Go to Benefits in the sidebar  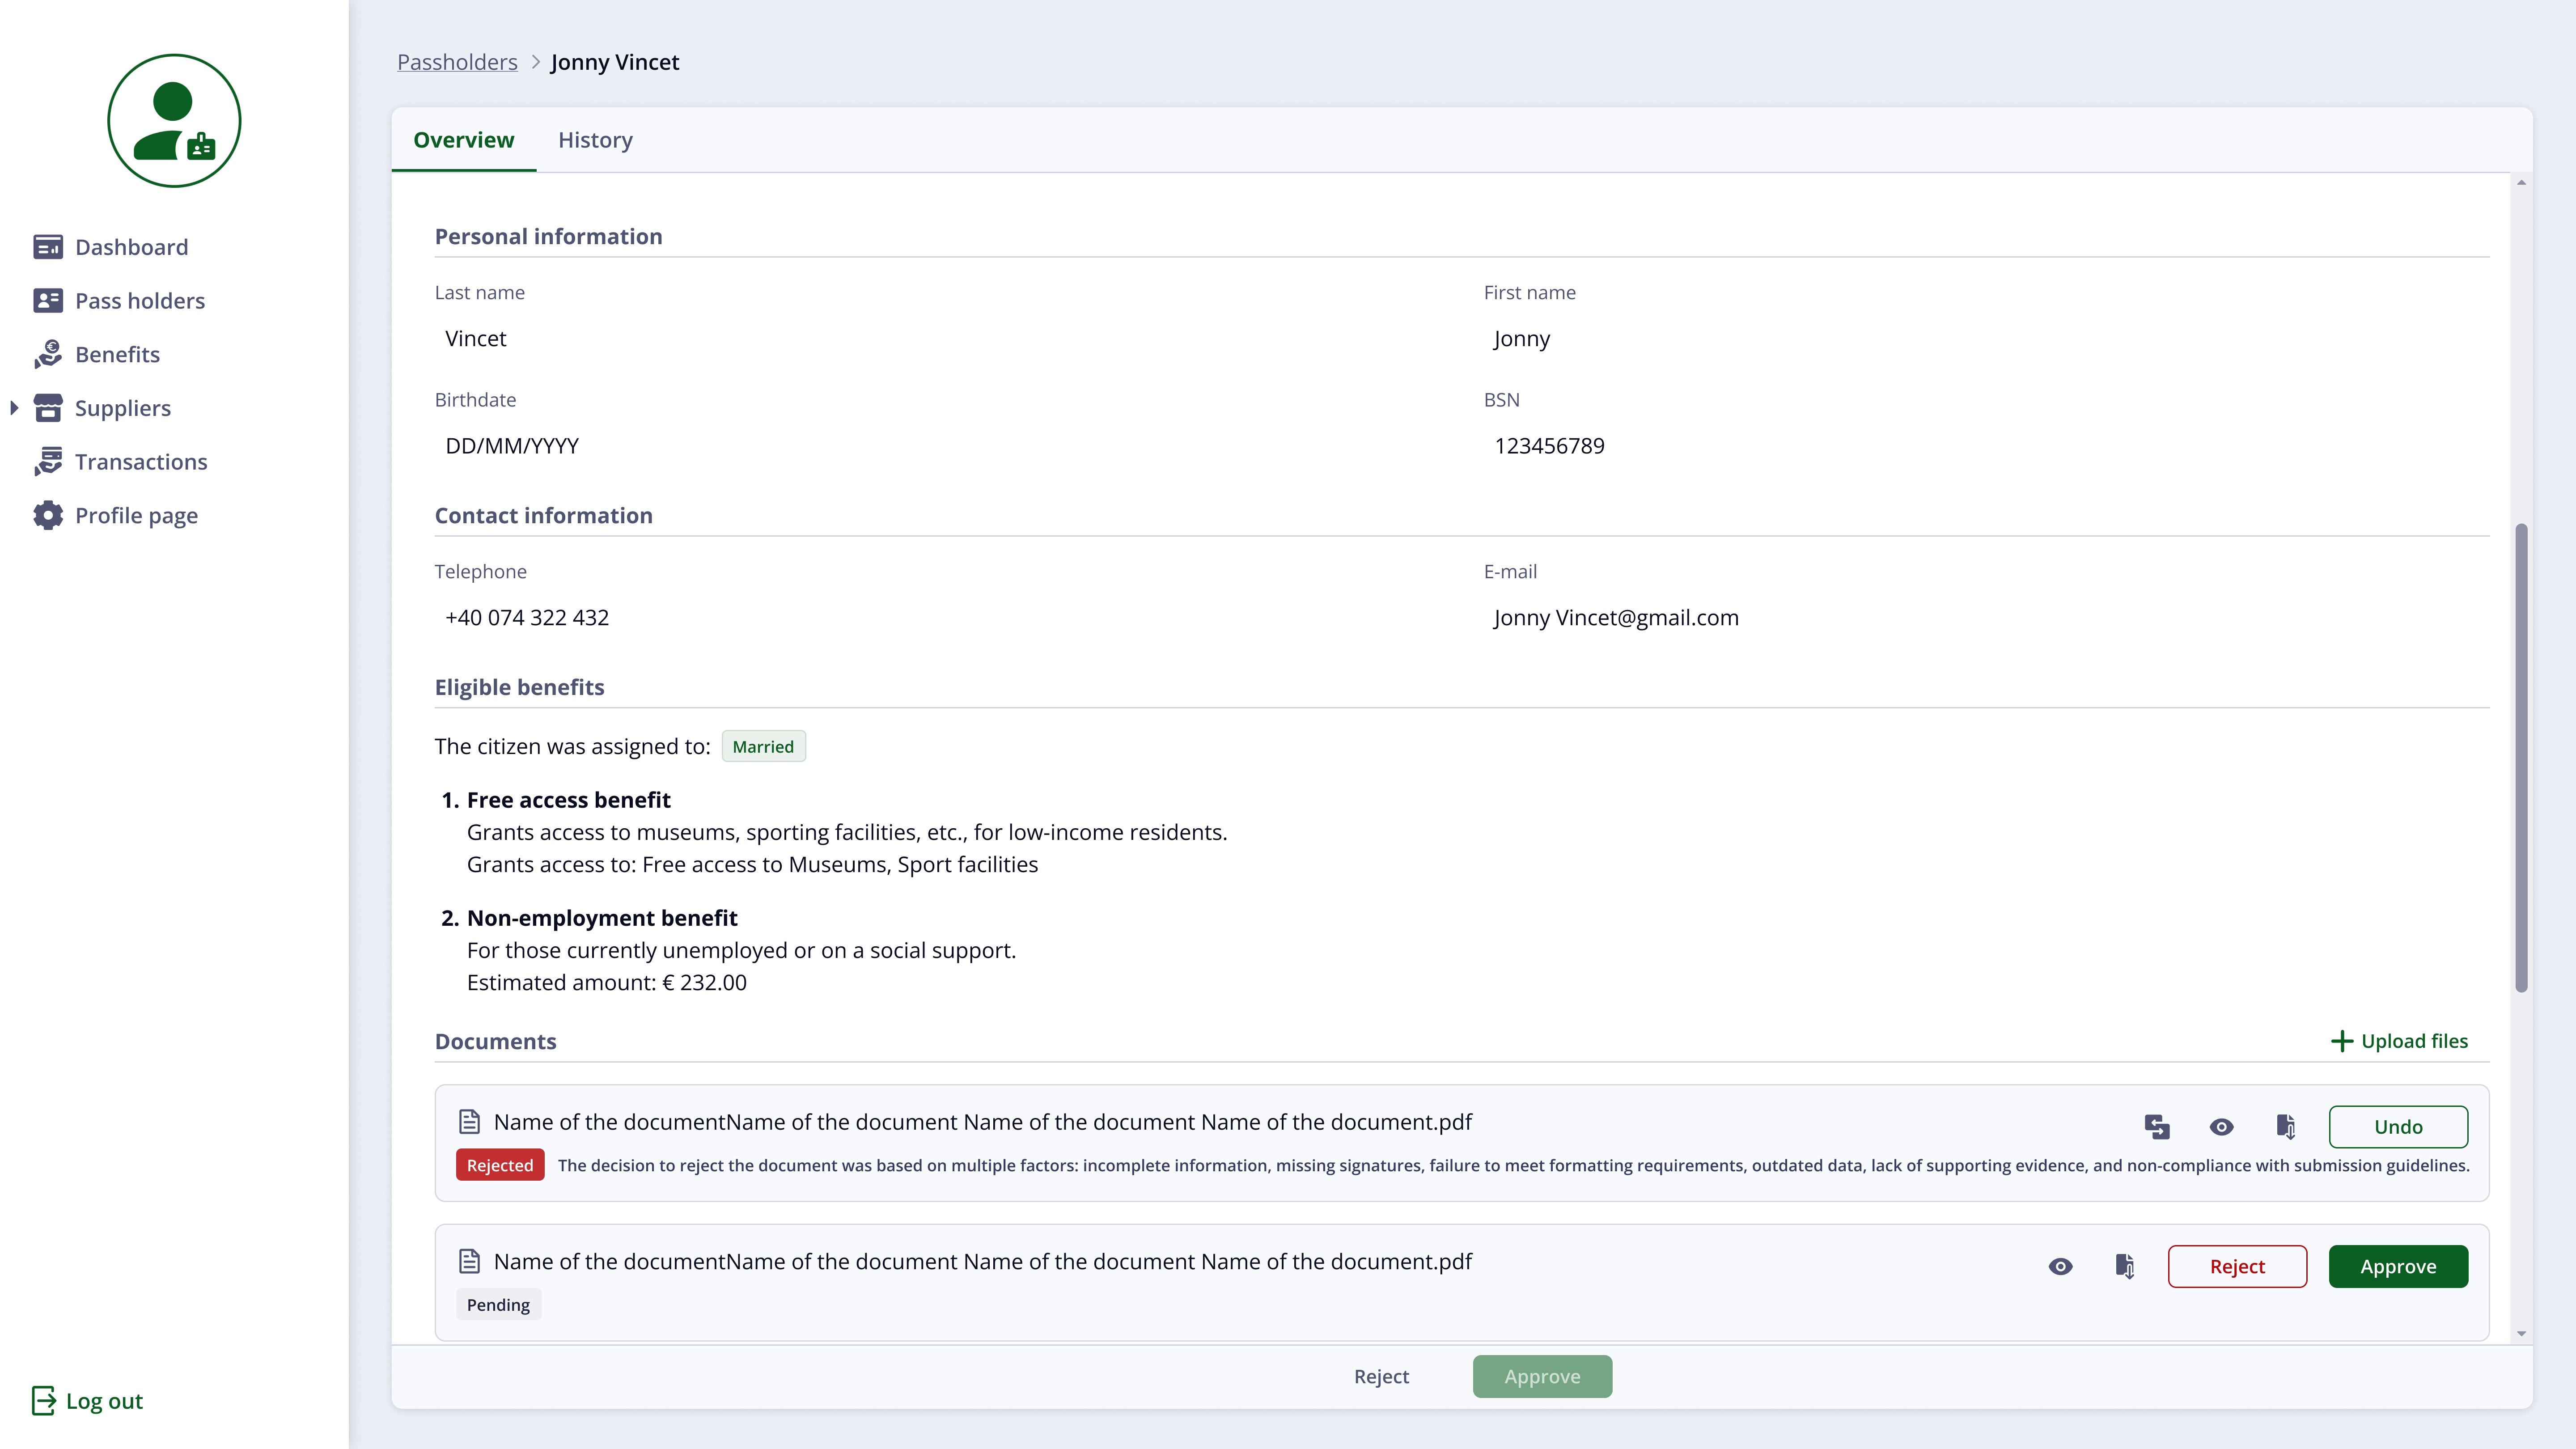pyautogui.click(x=117, y=354)
